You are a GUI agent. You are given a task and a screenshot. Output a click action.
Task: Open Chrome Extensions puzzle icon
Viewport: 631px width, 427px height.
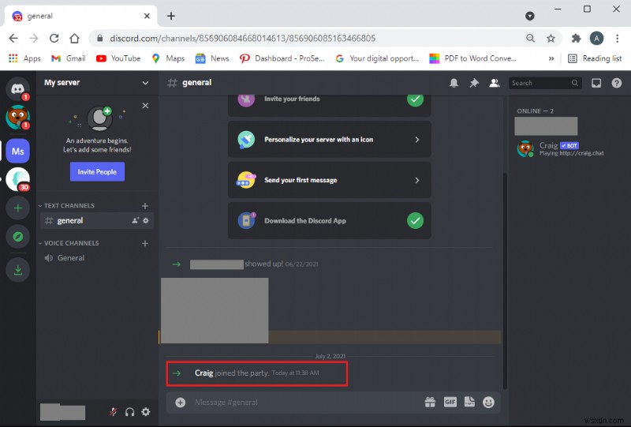pyautogui.click(x=577, y=38)
